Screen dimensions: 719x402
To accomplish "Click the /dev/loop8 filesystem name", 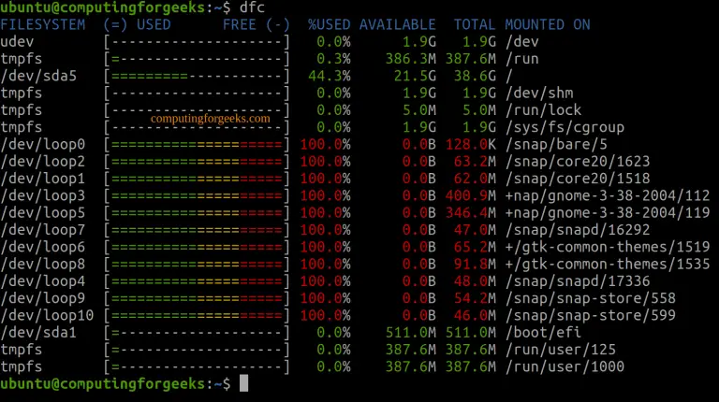I will point(43,265).
